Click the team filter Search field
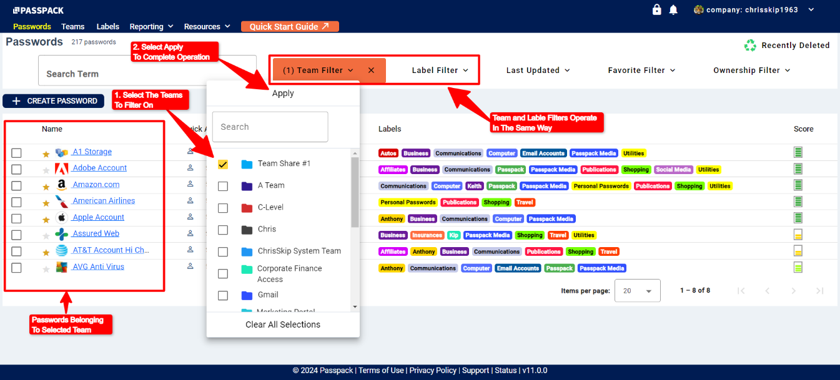 (270, 127)
